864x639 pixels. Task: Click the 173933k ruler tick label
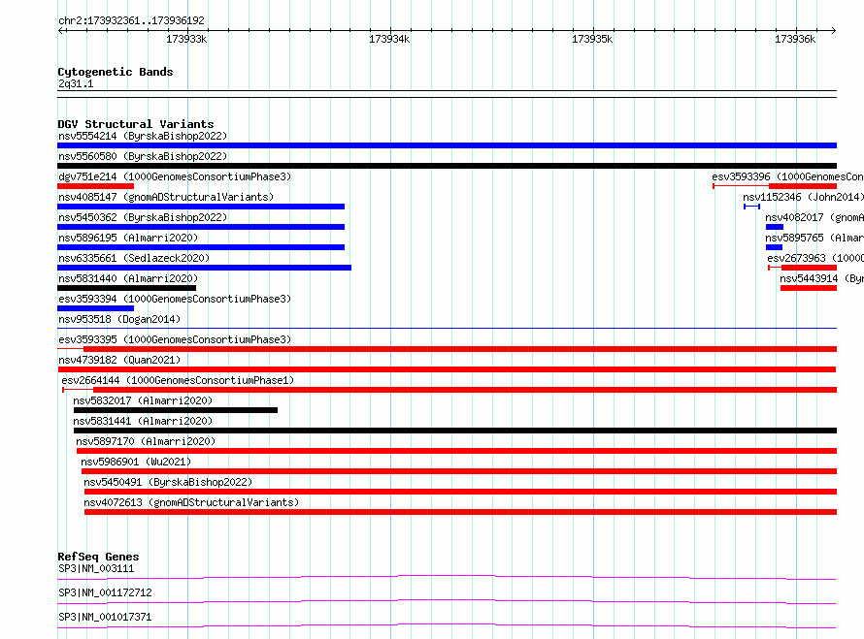click(186, 39)
